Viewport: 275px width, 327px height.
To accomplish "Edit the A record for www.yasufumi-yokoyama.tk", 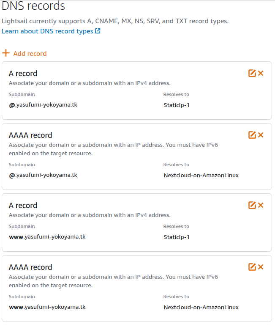I will point(252,205).
